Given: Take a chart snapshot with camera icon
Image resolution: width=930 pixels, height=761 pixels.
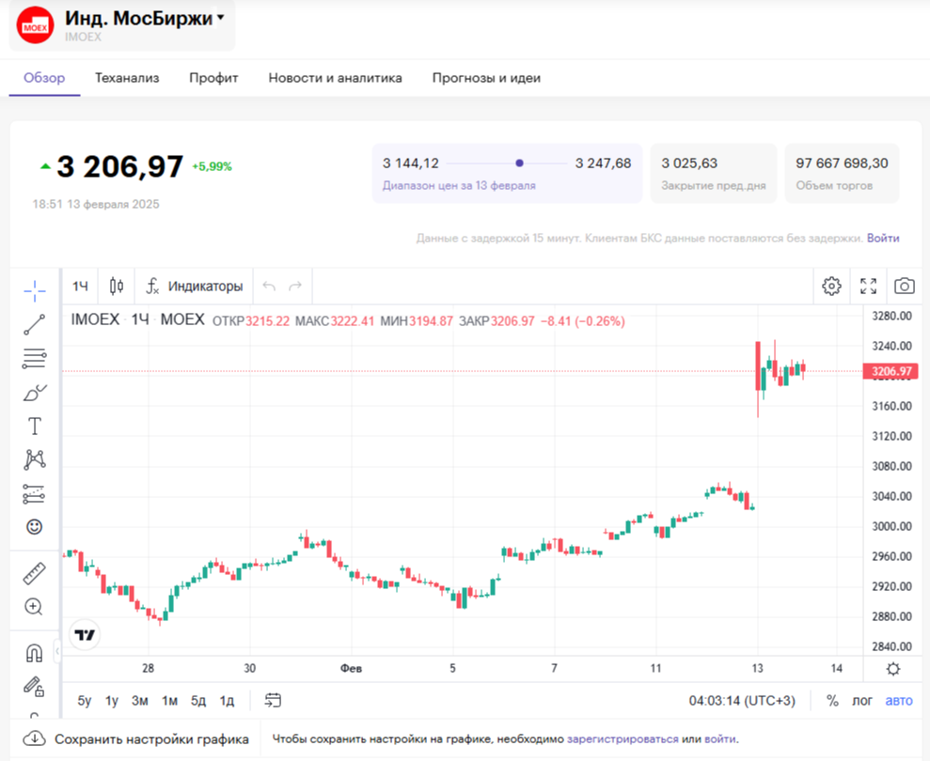Looking at the screenshot, I should click(905, 286).
